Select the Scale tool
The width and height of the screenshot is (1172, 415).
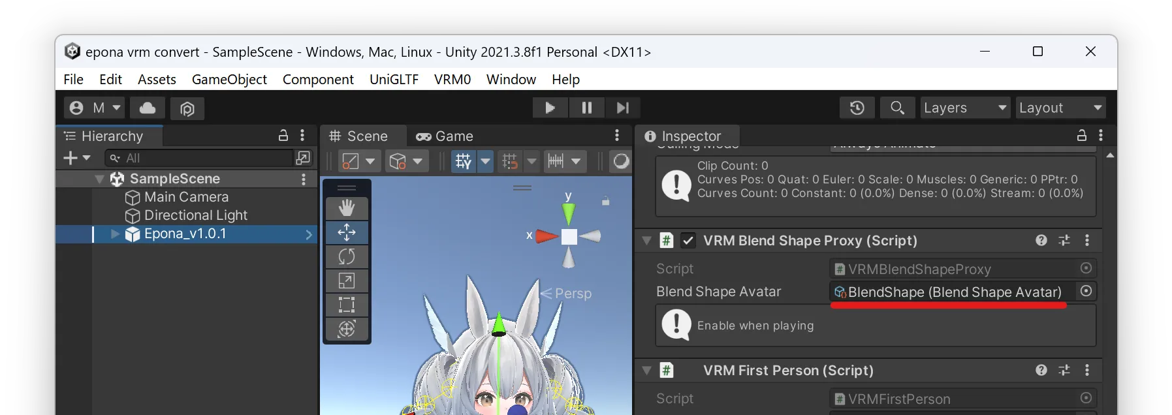tap(347, 281)
